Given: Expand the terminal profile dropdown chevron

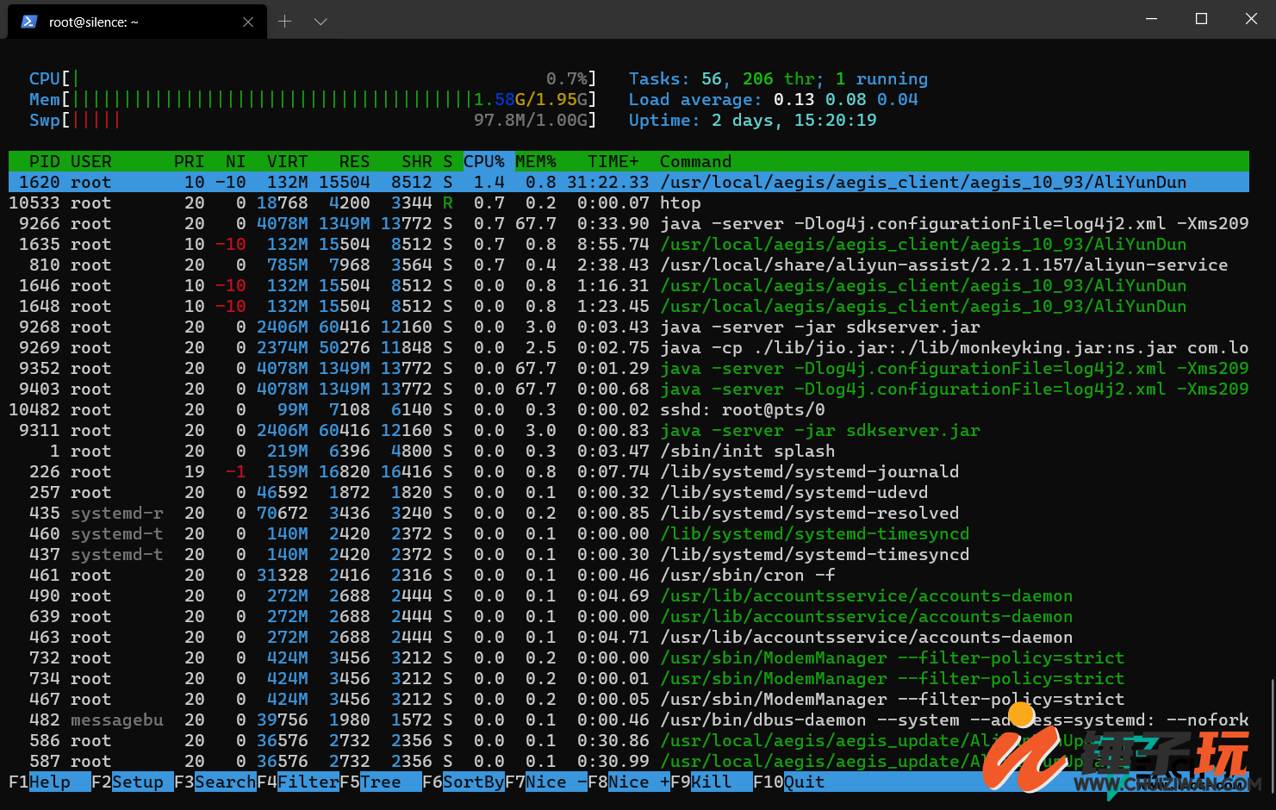Looking at the screenshot, I should tap(321, 22).
